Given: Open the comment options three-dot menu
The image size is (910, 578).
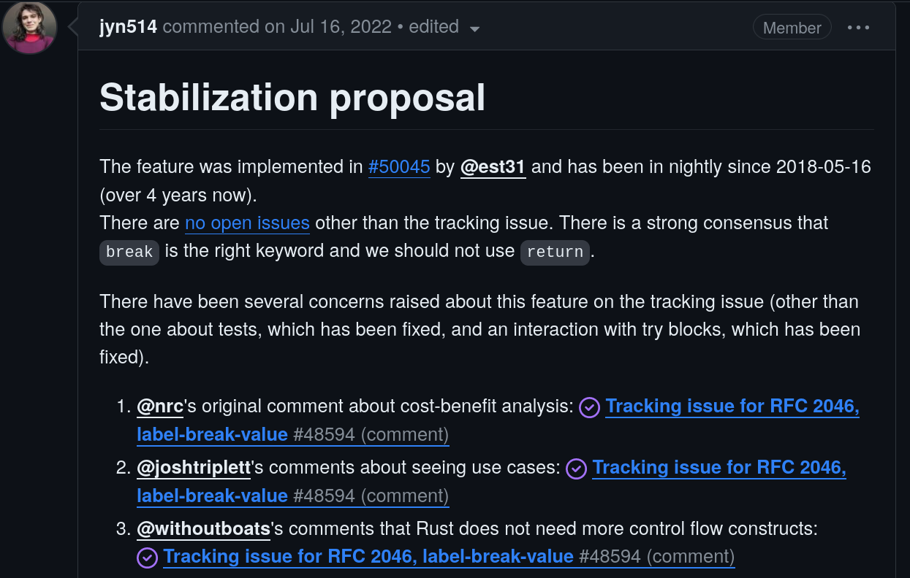Looking at the screenshot, I should click(x=858, y=28).
